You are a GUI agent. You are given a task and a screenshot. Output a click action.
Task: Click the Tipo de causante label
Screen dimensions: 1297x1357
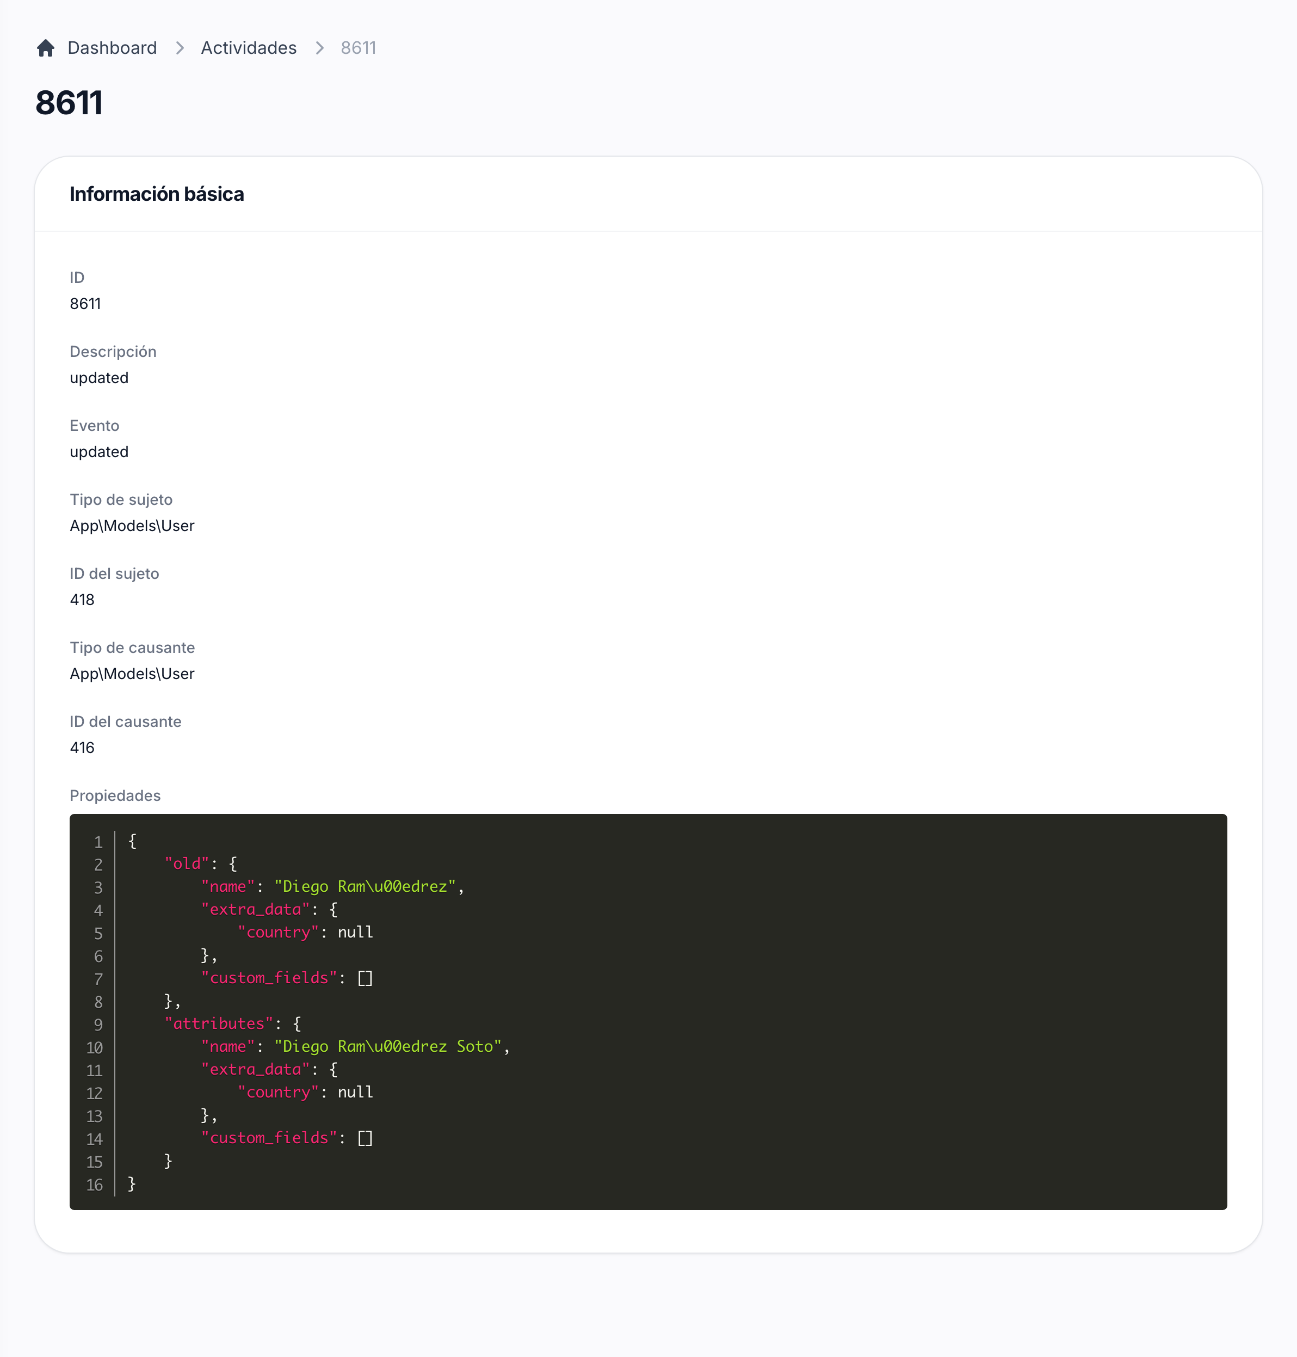pos(132,647)
